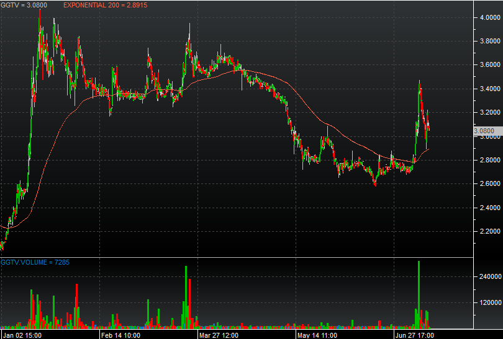Click the Jan 02 15:00 time label
Screen dimensions: 503x339
(x=21, y=335)
